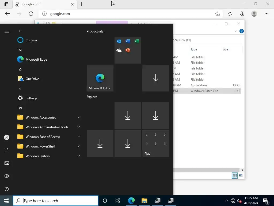This screenshot has width=274, height=206.
Task: Open the Edge tab actions menu icon
Action: [x=6, y=4]
